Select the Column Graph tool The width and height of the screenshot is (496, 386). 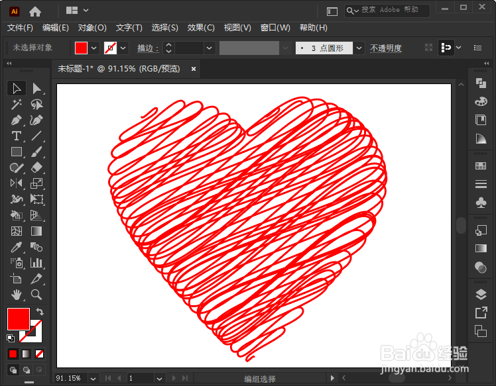[36, 263]
